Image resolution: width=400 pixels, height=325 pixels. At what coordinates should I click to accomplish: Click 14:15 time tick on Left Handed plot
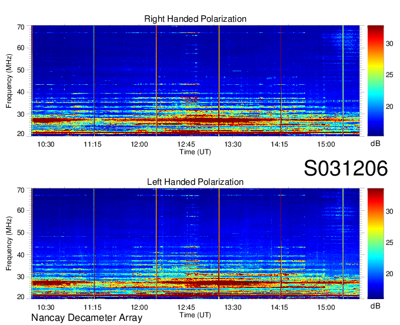click(279, 307)
